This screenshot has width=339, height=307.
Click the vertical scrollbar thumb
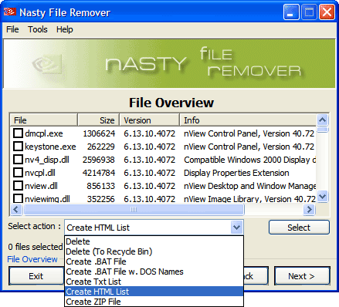[323, 130]
